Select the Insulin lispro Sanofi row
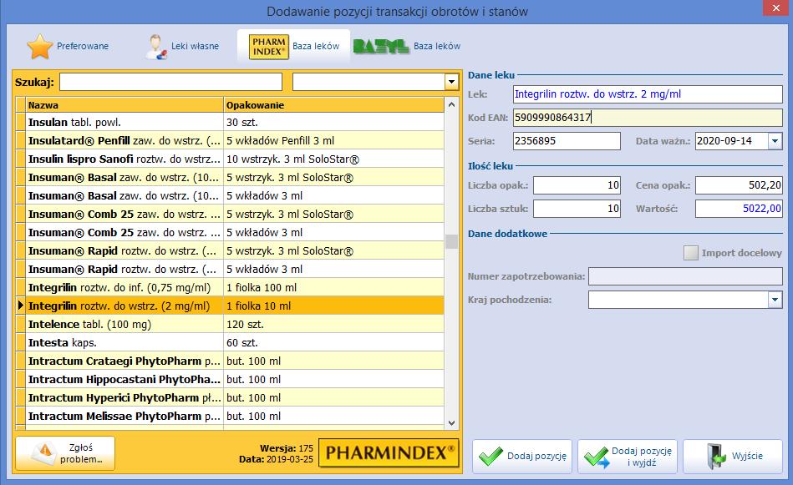This screenshot has width=793, height=485. [230, 159]
